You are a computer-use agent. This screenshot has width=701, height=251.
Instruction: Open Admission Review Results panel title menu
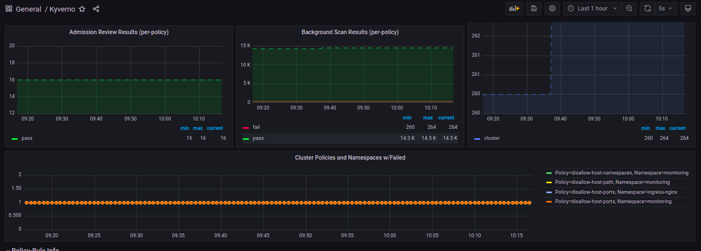pyautogui.click(x=119, y=32)
